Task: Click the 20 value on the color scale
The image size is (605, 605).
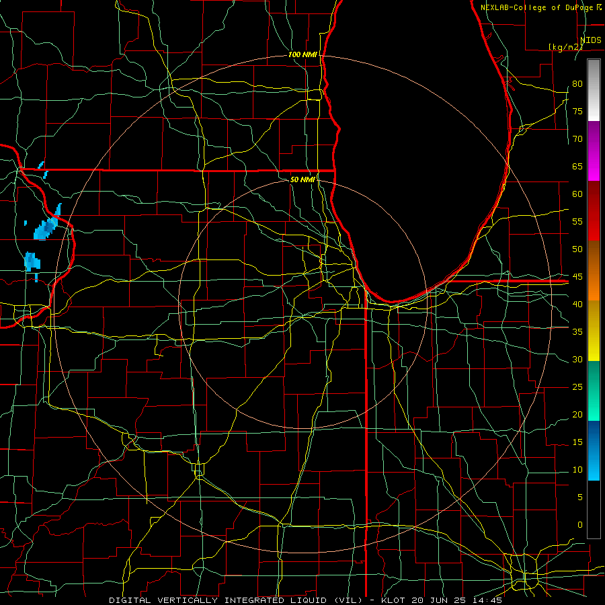Action: pos(577,414)
